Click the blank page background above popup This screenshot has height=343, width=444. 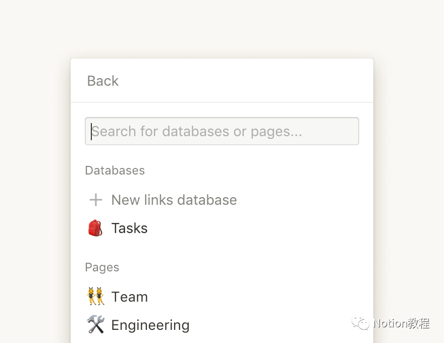(222, 28)
